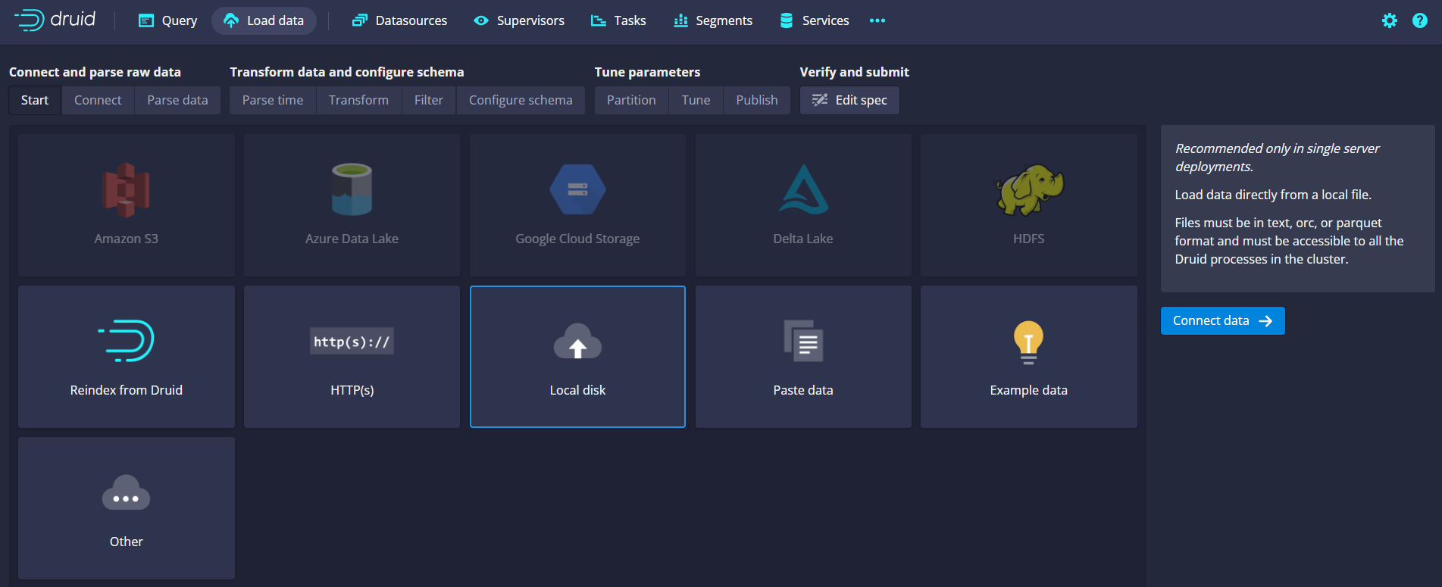Switch to the Parse data step
Viewport: 1442px width, 587px height.
[177, 100]
